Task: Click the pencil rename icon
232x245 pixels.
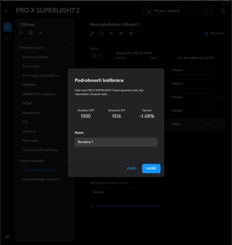Action: [x=92, y=33]
